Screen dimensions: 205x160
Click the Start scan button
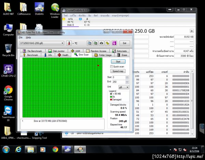point(118,62)
